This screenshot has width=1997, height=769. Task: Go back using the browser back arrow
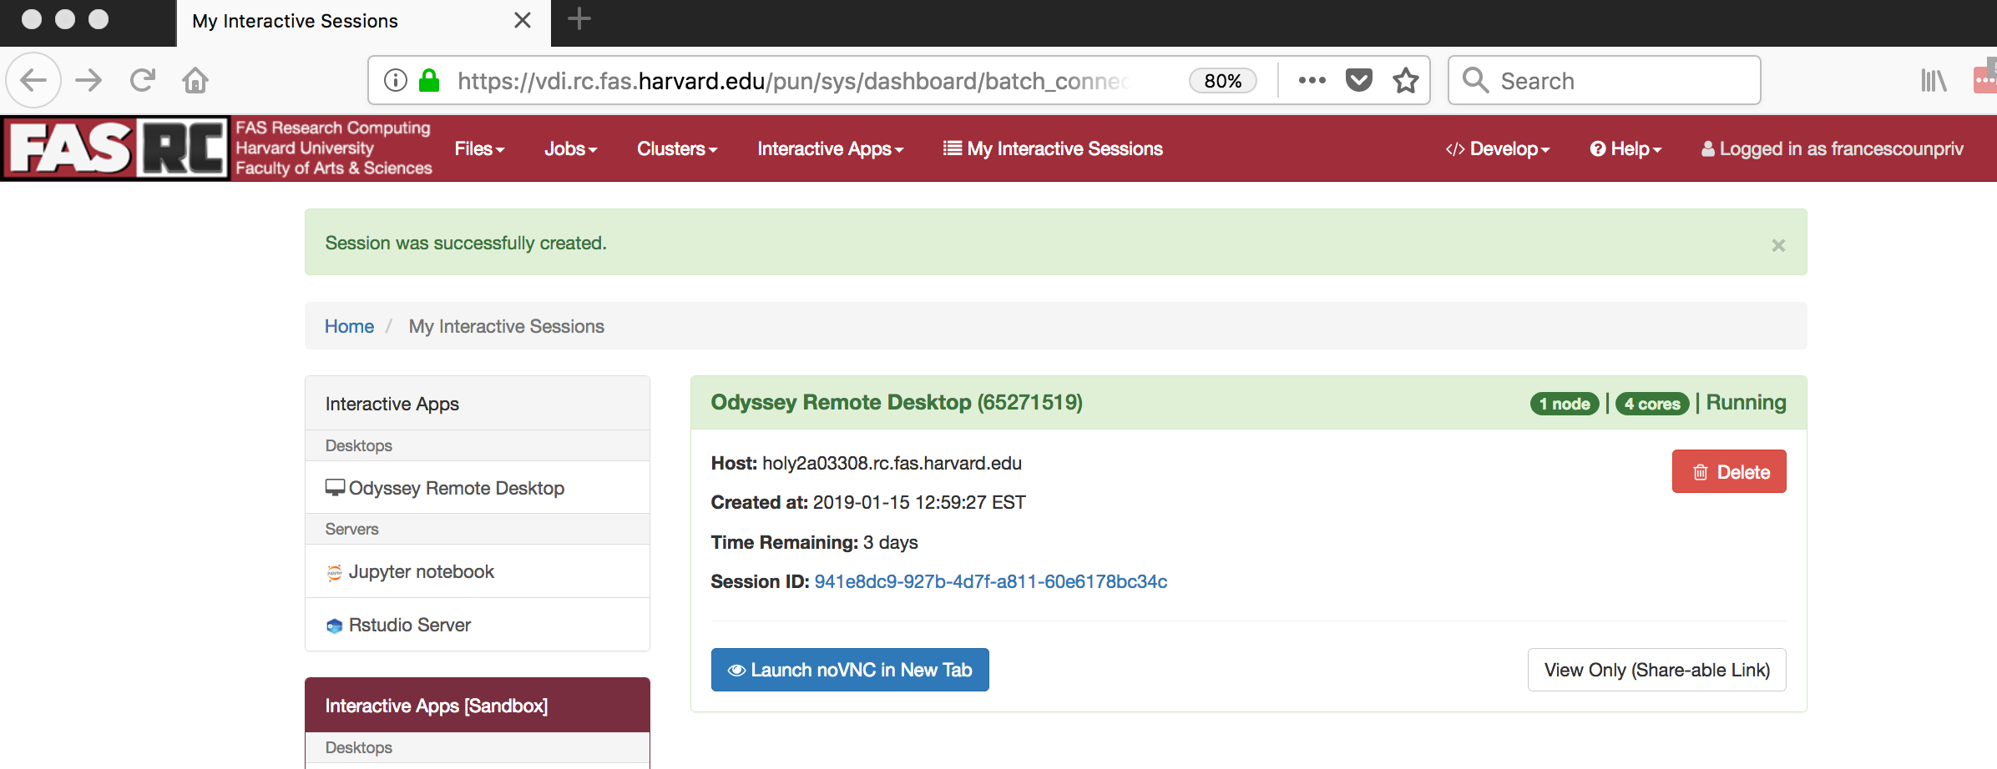(x=33, y=81)
